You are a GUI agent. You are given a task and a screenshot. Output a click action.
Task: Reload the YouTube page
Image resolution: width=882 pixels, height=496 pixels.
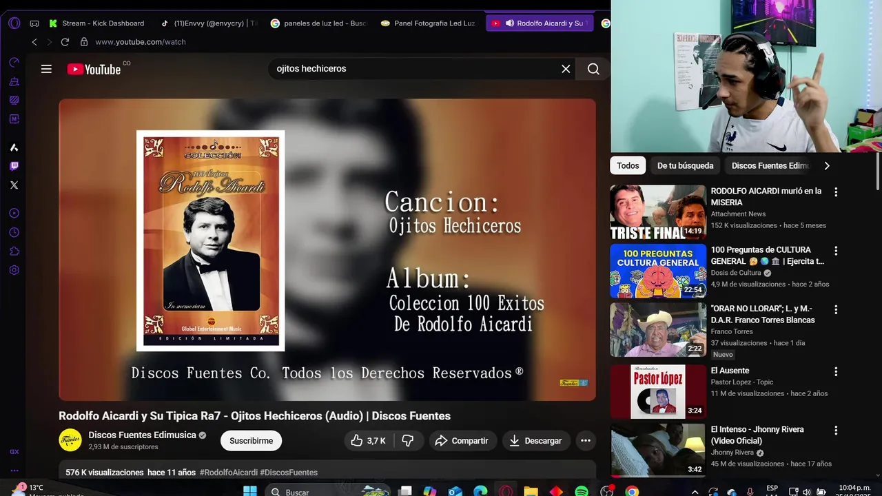tap(65, 42)
